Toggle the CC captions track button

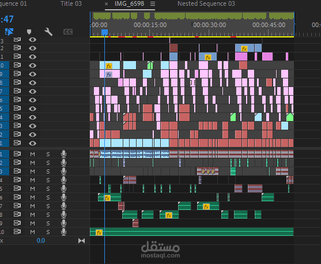point(68,32)
